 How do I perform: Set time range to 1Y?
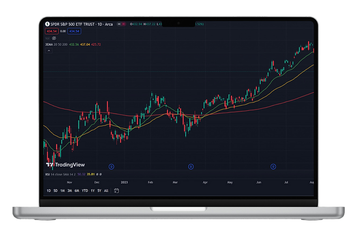(93, 191)
